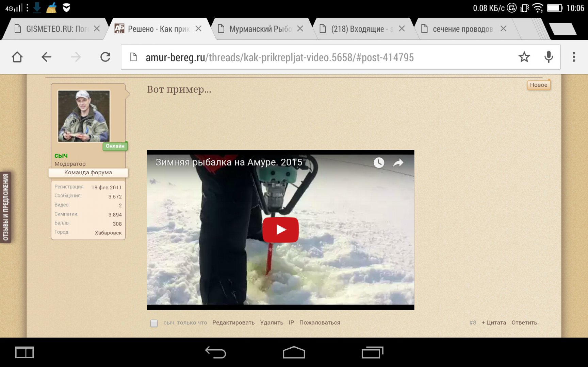The width and height of the screenshot is (588, 367).
Task: Click Удалить to delete the post
Action: pyautogui.click(x=272, y=323)
